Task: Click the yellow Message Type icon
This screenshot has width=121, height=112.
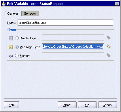Action: point(11,47)
